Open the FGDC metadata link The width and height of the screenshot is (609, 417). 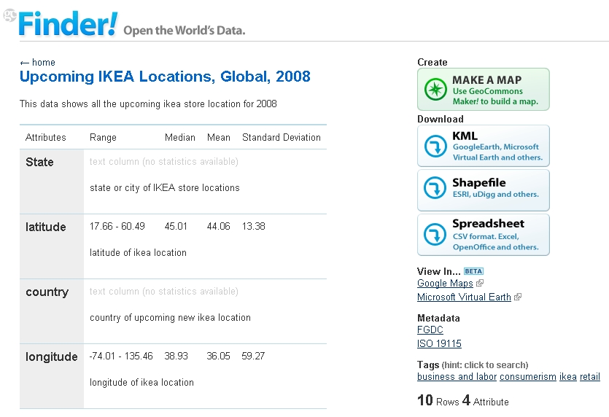pos(430,330)
